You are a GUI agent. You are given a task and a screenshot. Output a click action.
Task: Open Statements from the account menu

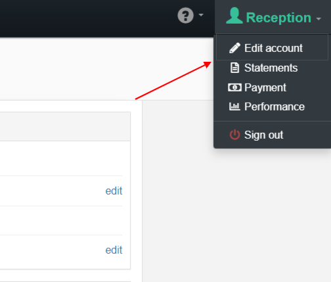point(272,68)
